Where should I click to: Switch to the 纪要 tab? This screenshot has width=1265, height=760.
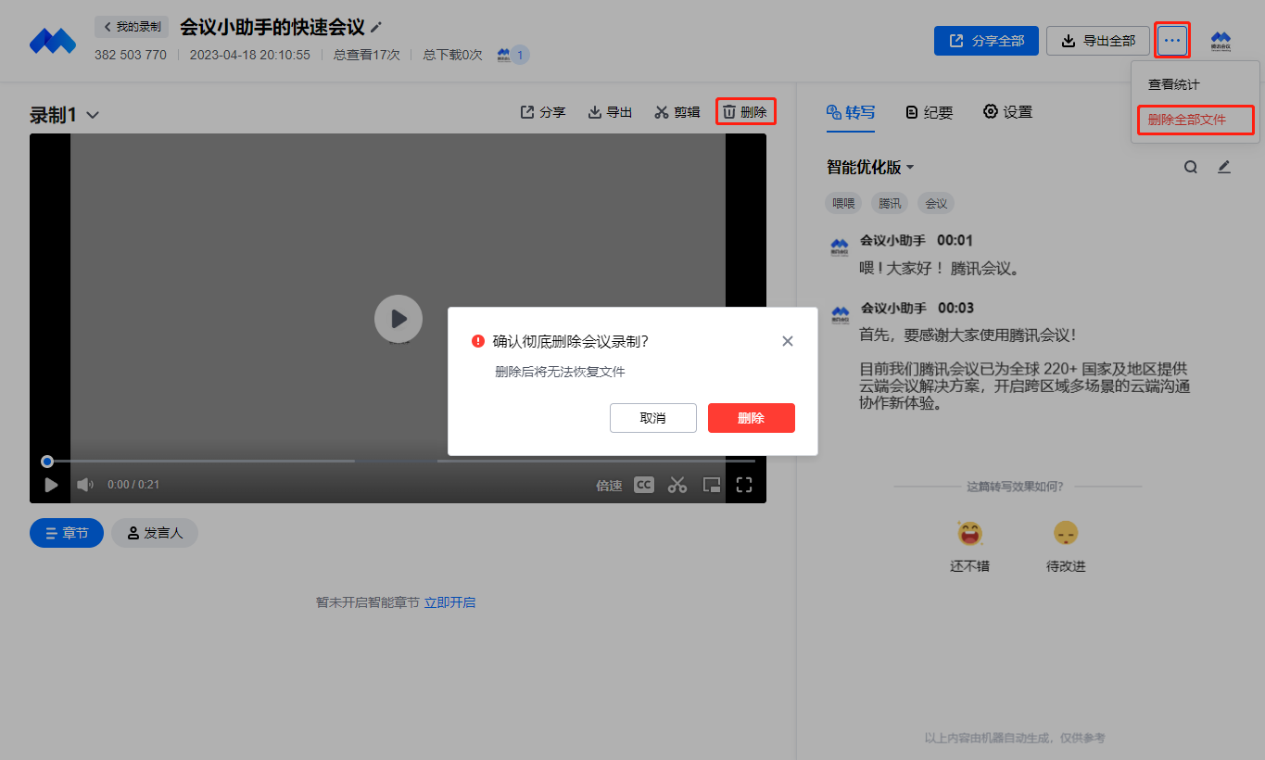pyautogui.click(x=929, y=112)
